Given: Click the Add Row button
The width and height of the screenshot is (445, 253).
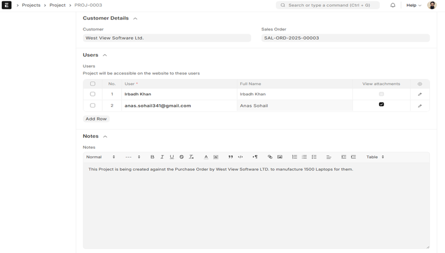Looking at the screenshot, I should tap(96, 119).
